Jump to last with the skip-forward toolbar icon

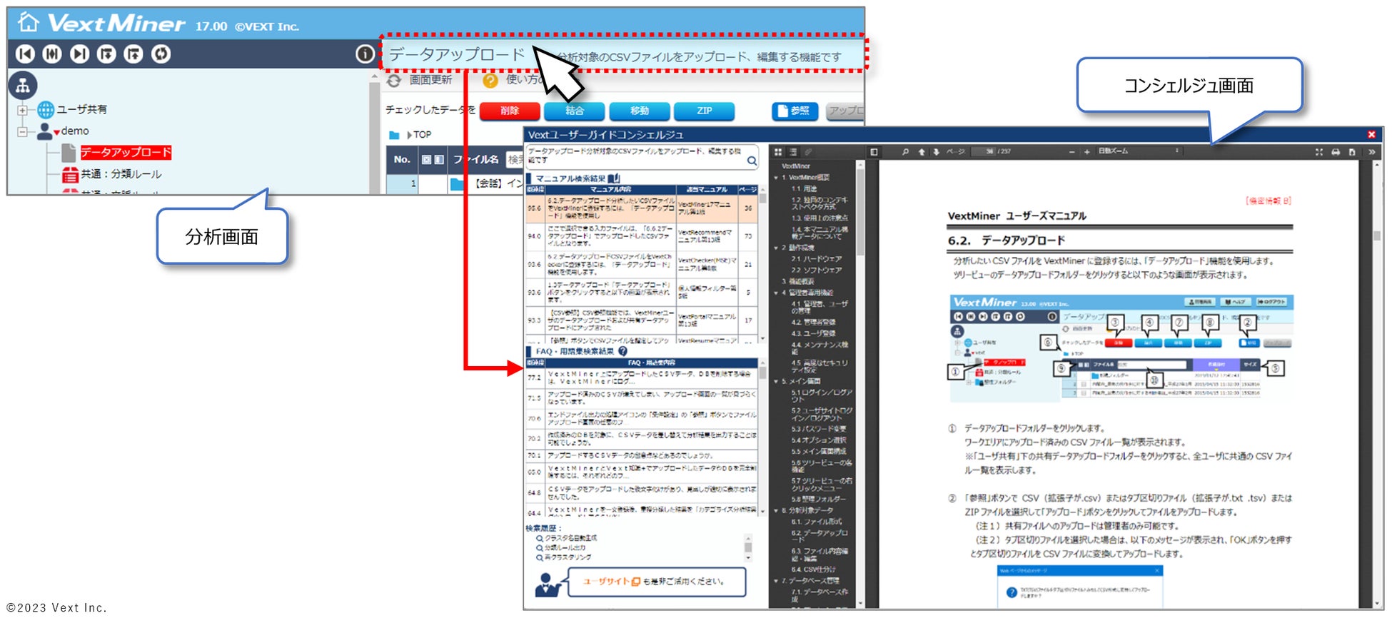click(x=79, y=54)
